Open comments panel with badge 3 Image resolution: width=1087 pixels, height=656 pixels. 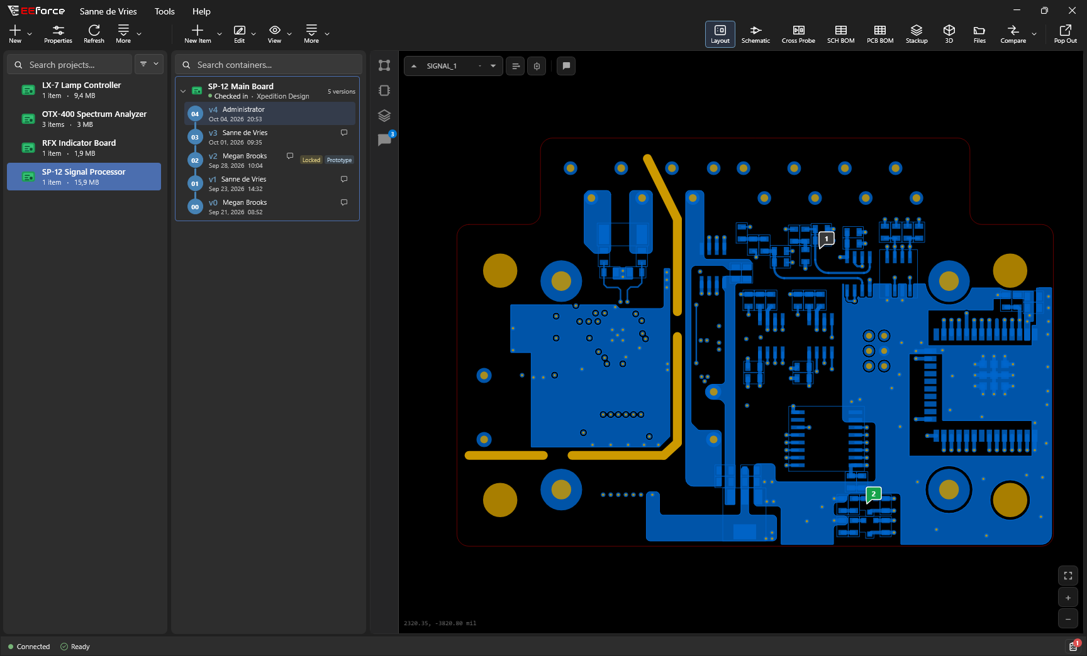tap(384, 139)
